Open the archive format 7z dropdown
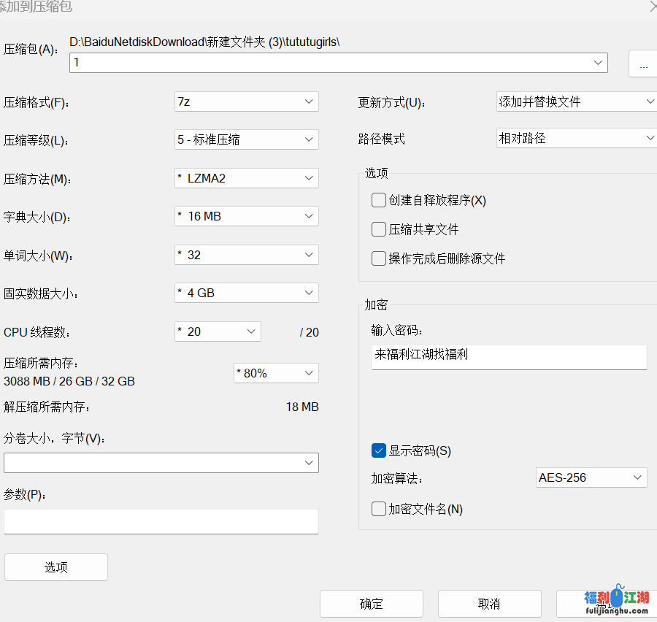 coord(246,101)
